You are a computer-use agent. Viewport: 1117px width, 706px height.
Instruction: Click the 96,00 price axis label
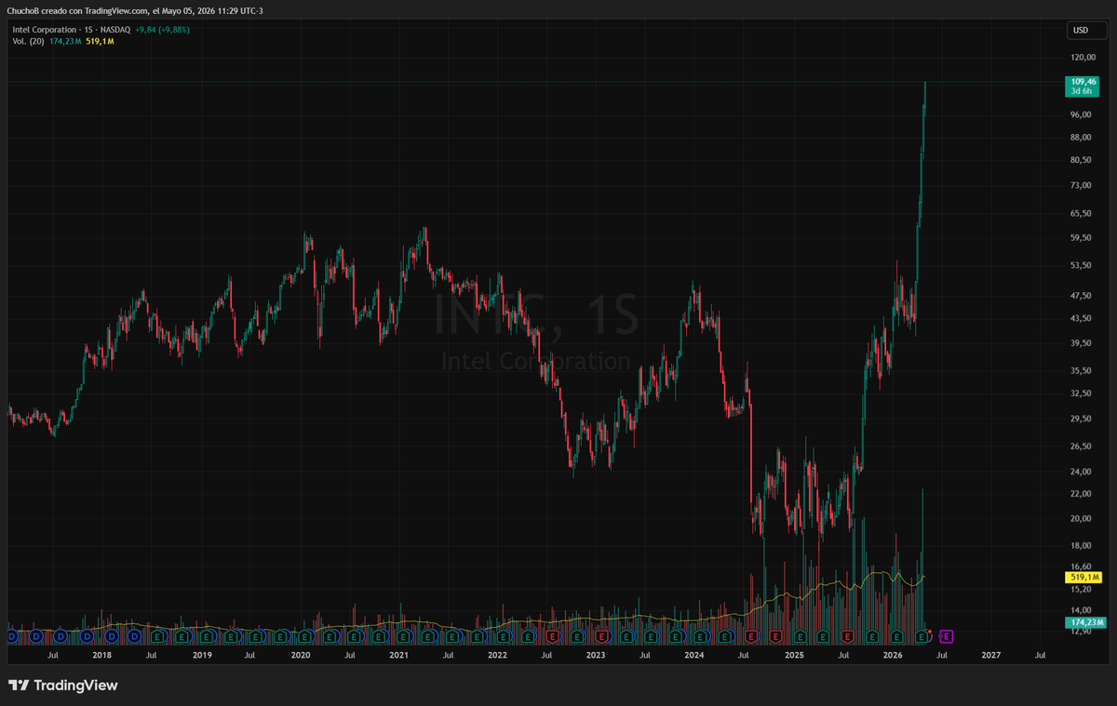pyautogui.click(x=1081, y=114)
